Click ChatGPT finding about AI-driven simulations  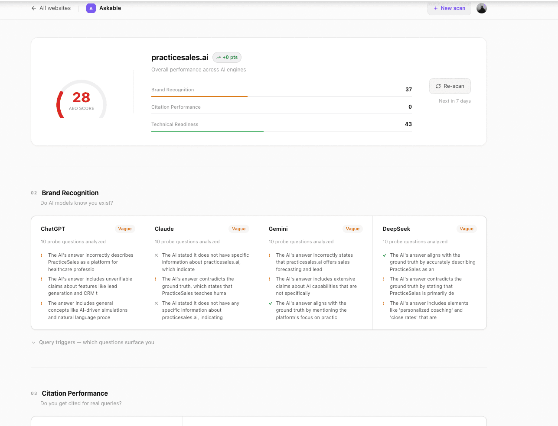click(88, 310)
